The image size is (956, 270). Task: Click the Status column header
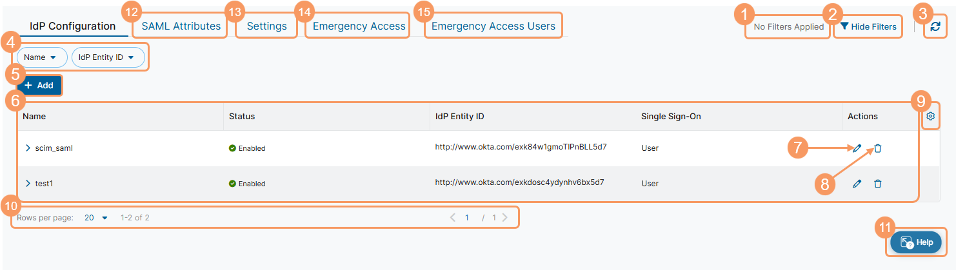pyautogui.click(x=242, y=117)
